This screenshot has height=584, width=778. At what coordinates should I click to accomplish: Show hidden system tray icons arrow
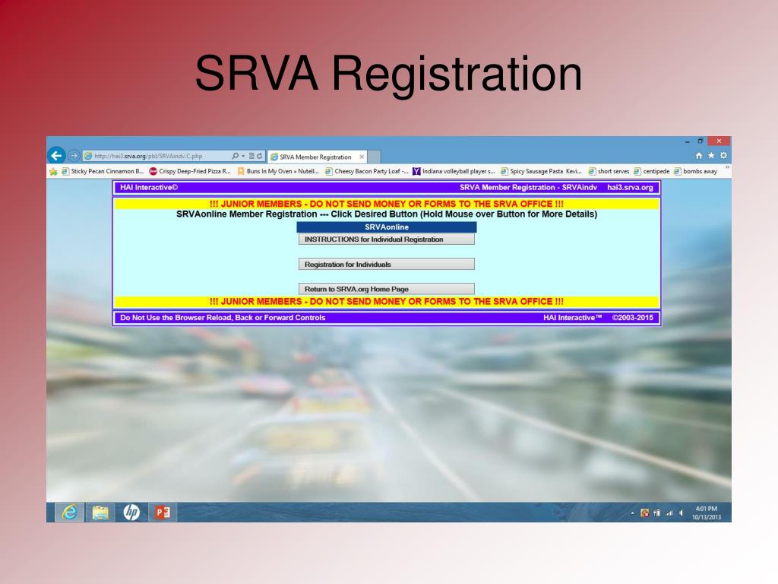point(633,513)
